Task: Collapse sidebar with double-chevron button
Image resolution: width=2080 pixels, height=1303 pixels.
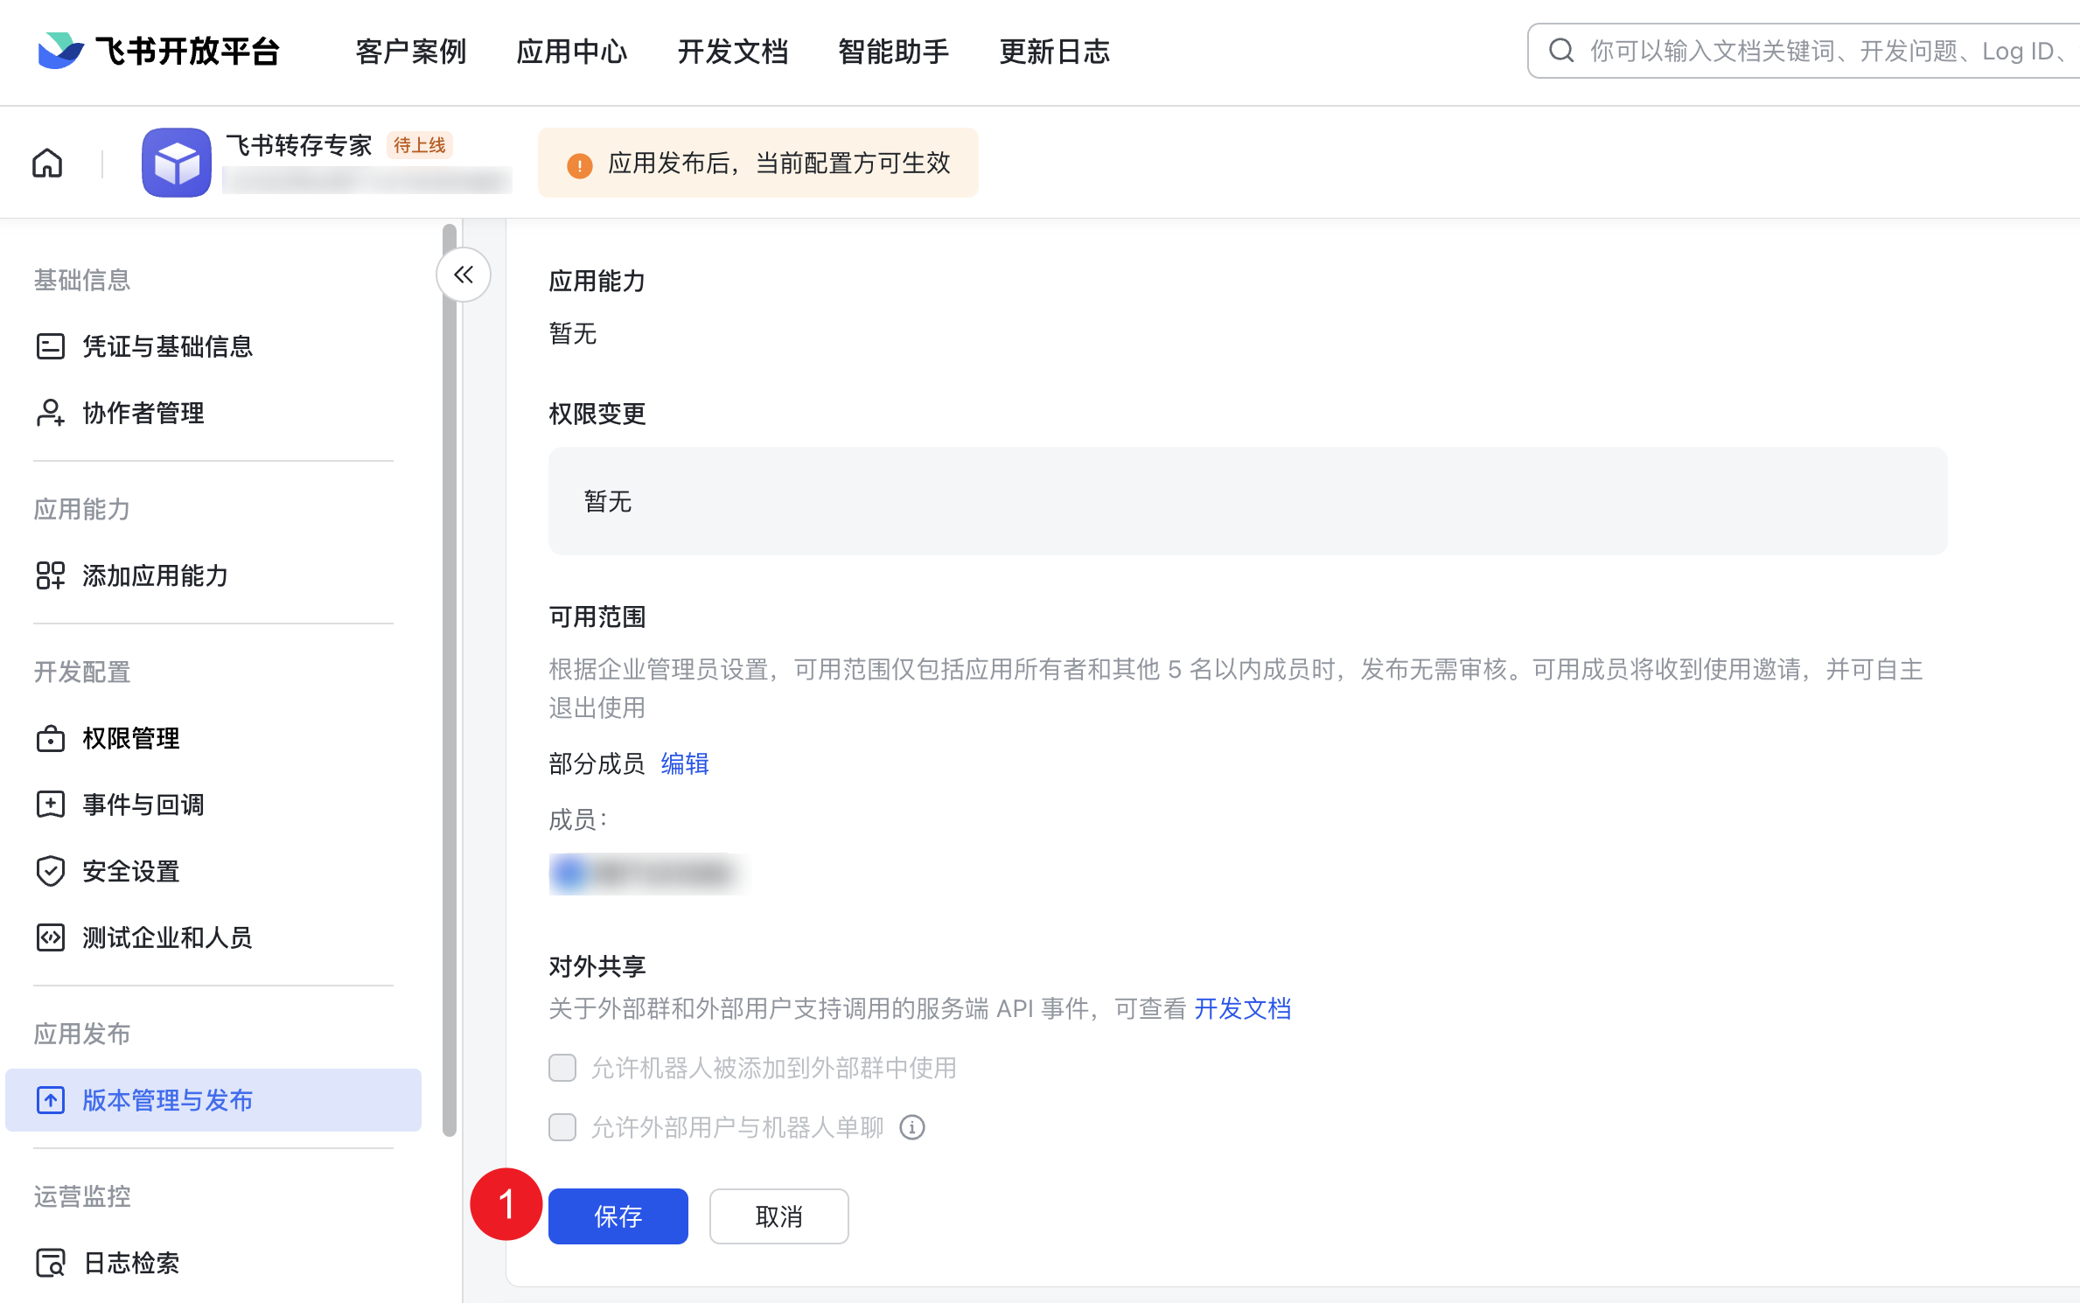Action: 464,275
